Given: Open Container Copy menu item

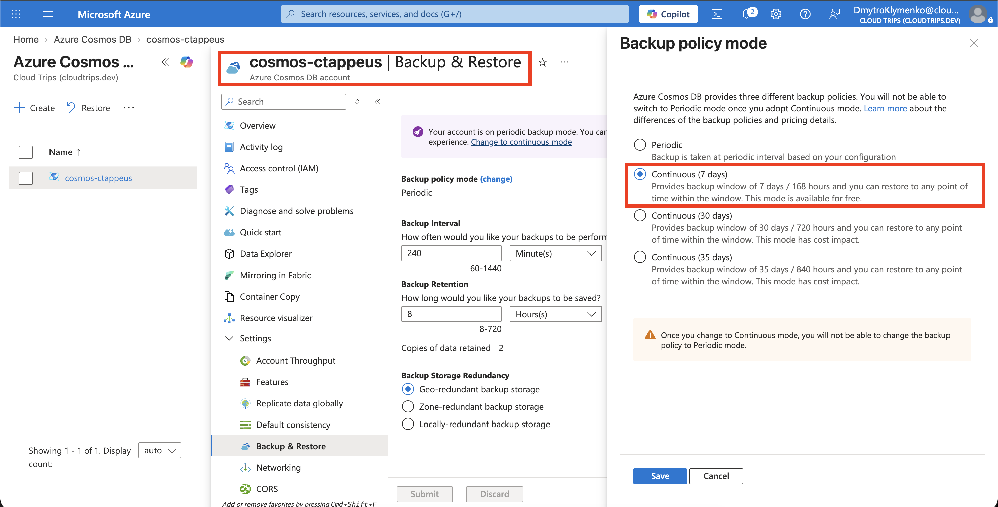Looking at the screenshot, I should click(x=270, y=297).
